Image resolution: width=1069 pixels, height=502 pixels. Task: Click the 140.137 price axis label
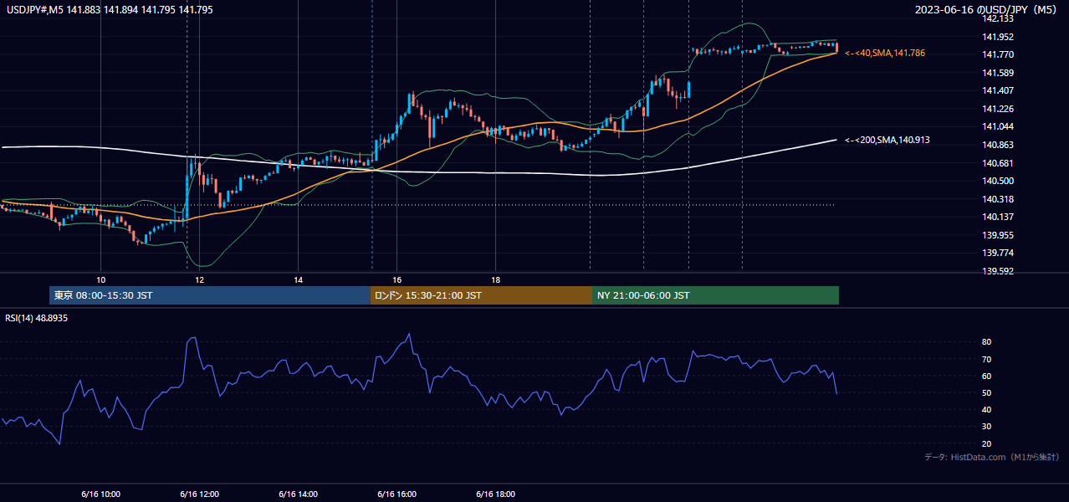click(x=999, y=218)
